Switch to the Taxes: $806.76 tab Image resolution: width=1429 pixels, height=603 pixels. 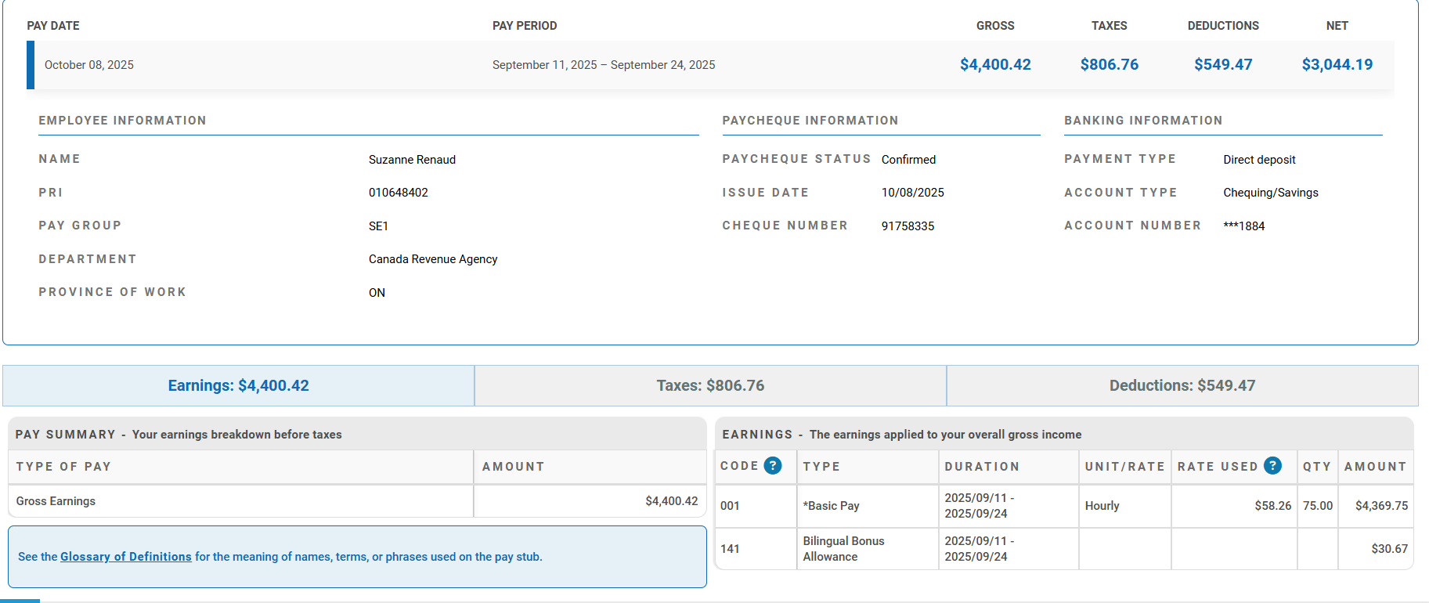pos(710,385)
